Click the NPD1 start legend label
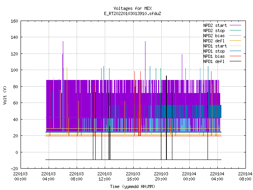The image size is (253, 190). (x=215, y=46)
